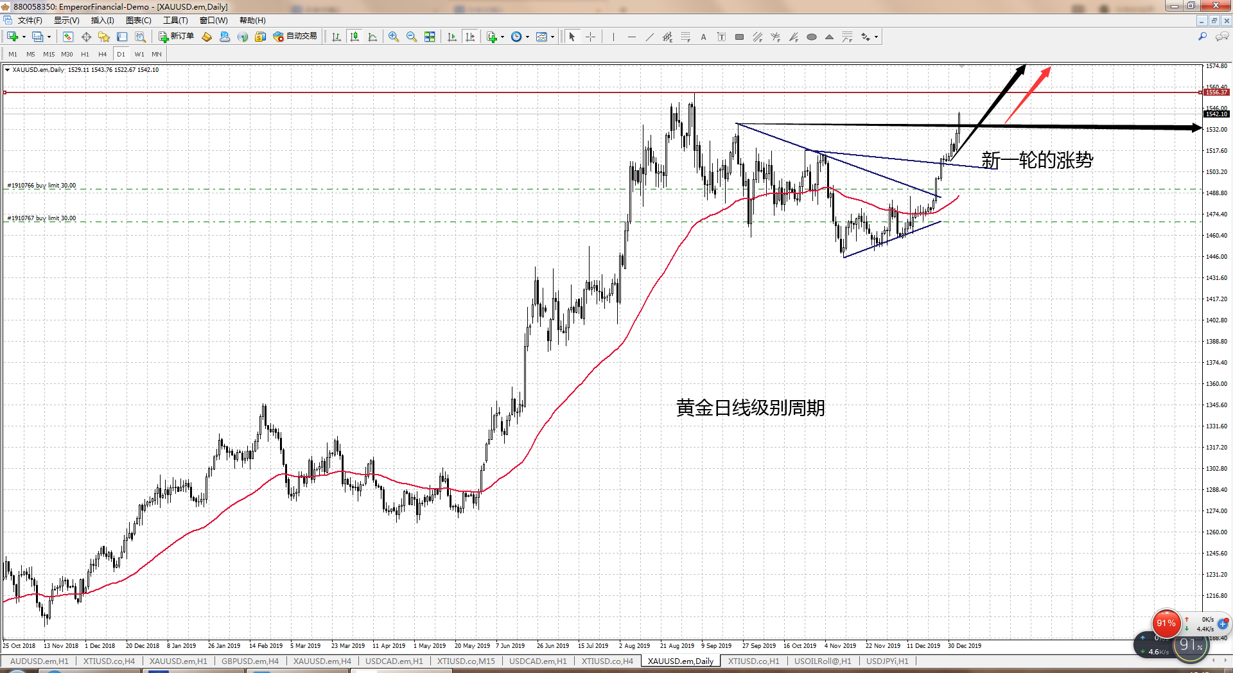Screen dimensions: 1233x673
Task: Expand the periodicity clock dropdown arrow
Action: pyautogui.click(x=528, y=37)
